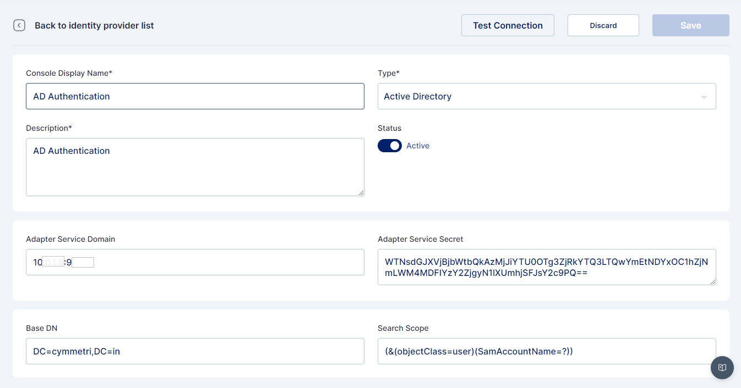The height and width of the screenshot is (388, 741).
Task: Grab the Description box resize handle
Action: (361, 192)
